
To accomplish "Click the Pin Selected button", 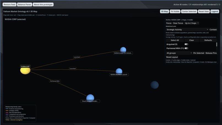I will click(x=199, y=53).
